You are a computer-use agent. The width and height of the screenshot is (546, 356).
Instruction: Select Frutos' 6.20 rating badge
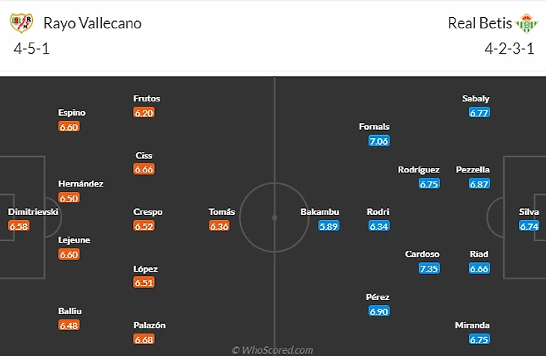coord(144,113)
